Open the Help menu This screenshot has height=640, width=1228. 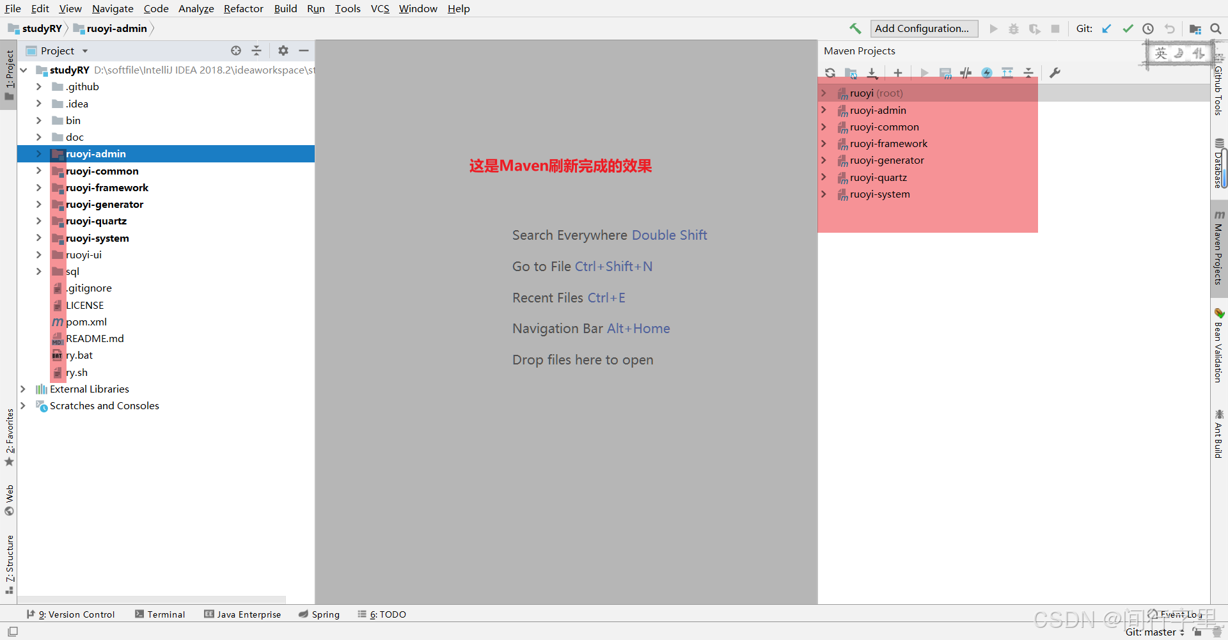click(459, 8)
